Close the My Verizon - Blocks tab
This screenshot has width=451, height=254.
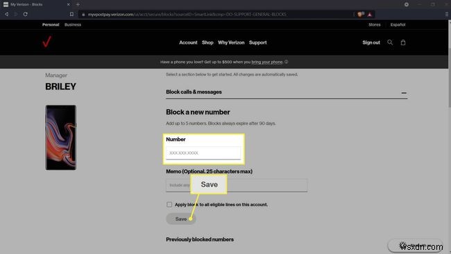point(68,4)
